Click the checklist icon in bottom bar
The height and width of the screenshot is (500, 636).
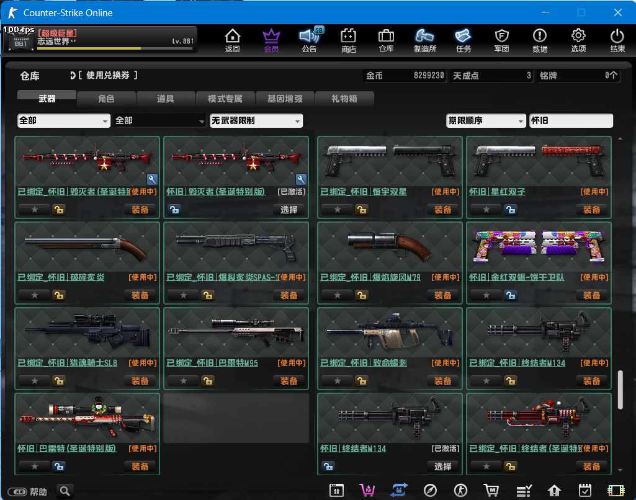pos(524,491)
